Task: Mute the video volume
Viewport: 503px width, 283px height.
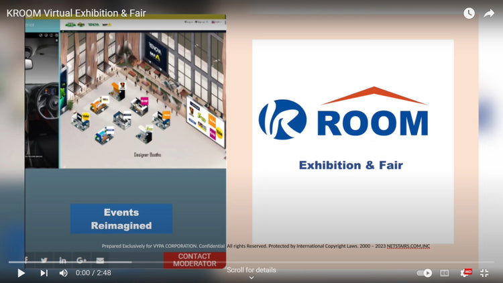Action: coord(64,273)
